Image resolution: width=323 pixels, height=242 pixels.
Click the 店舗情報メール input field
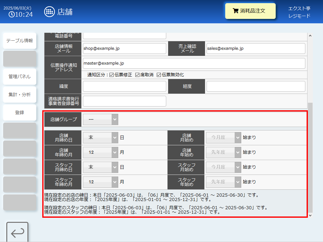pos(124,49)
